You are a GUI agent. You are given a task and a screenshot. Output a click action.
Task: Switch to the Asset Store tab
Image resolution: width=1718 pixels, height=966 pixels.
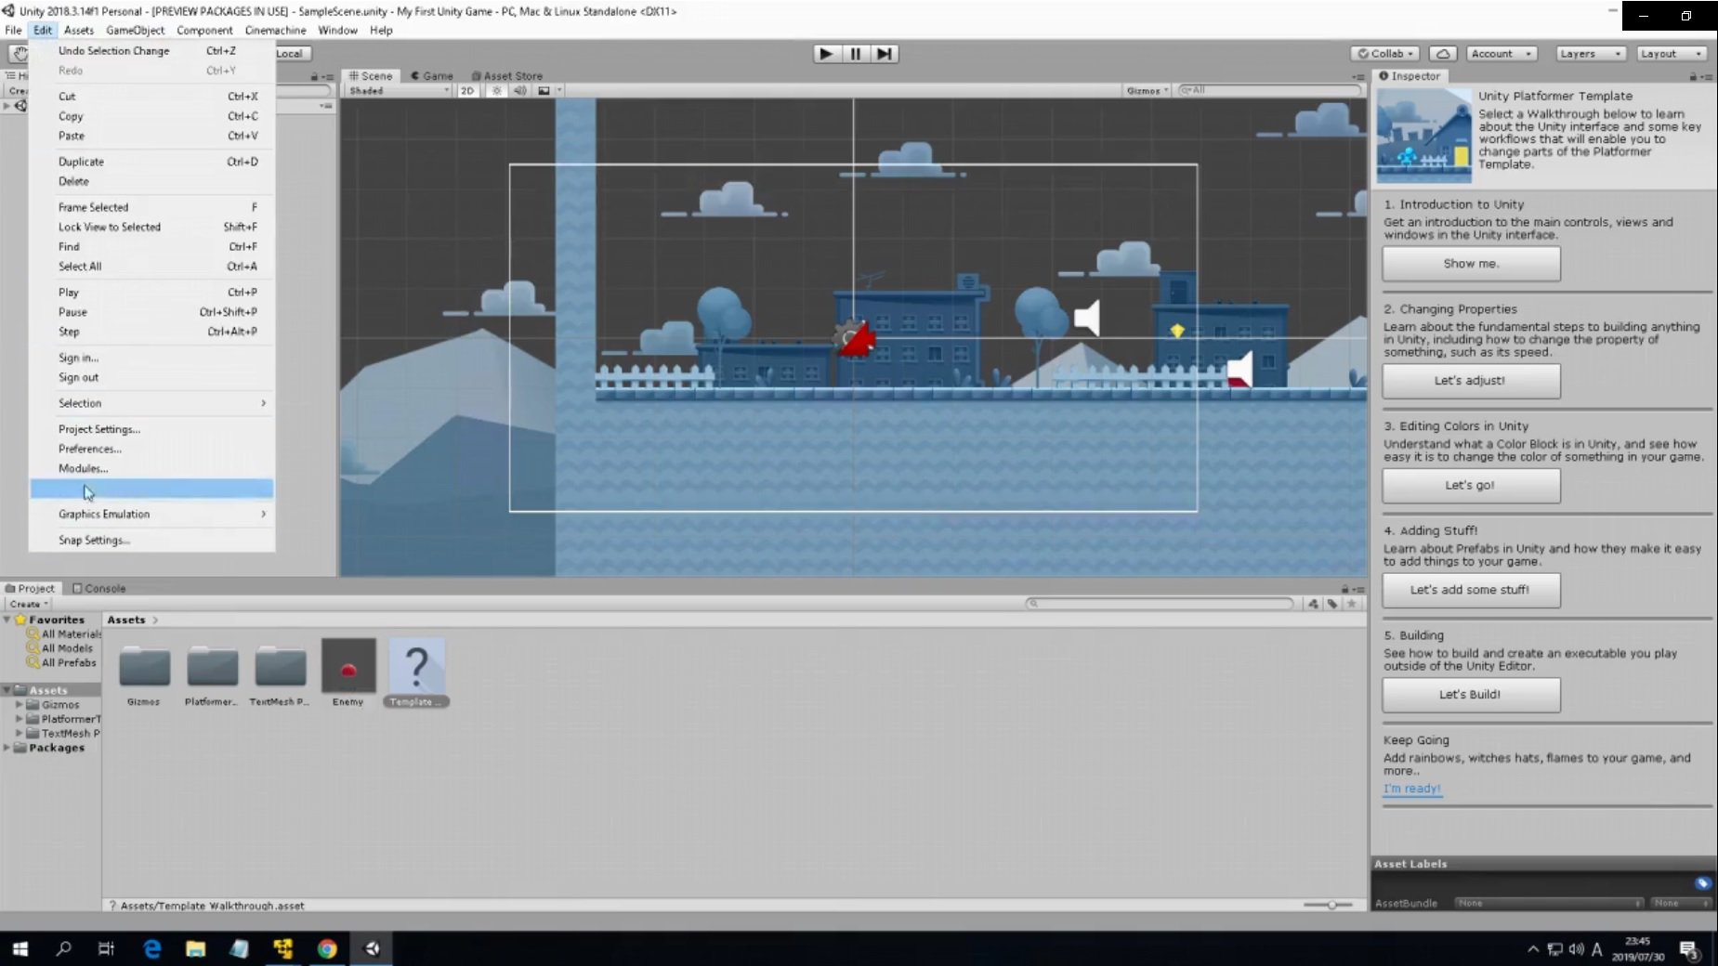click(x=506, y=76)
